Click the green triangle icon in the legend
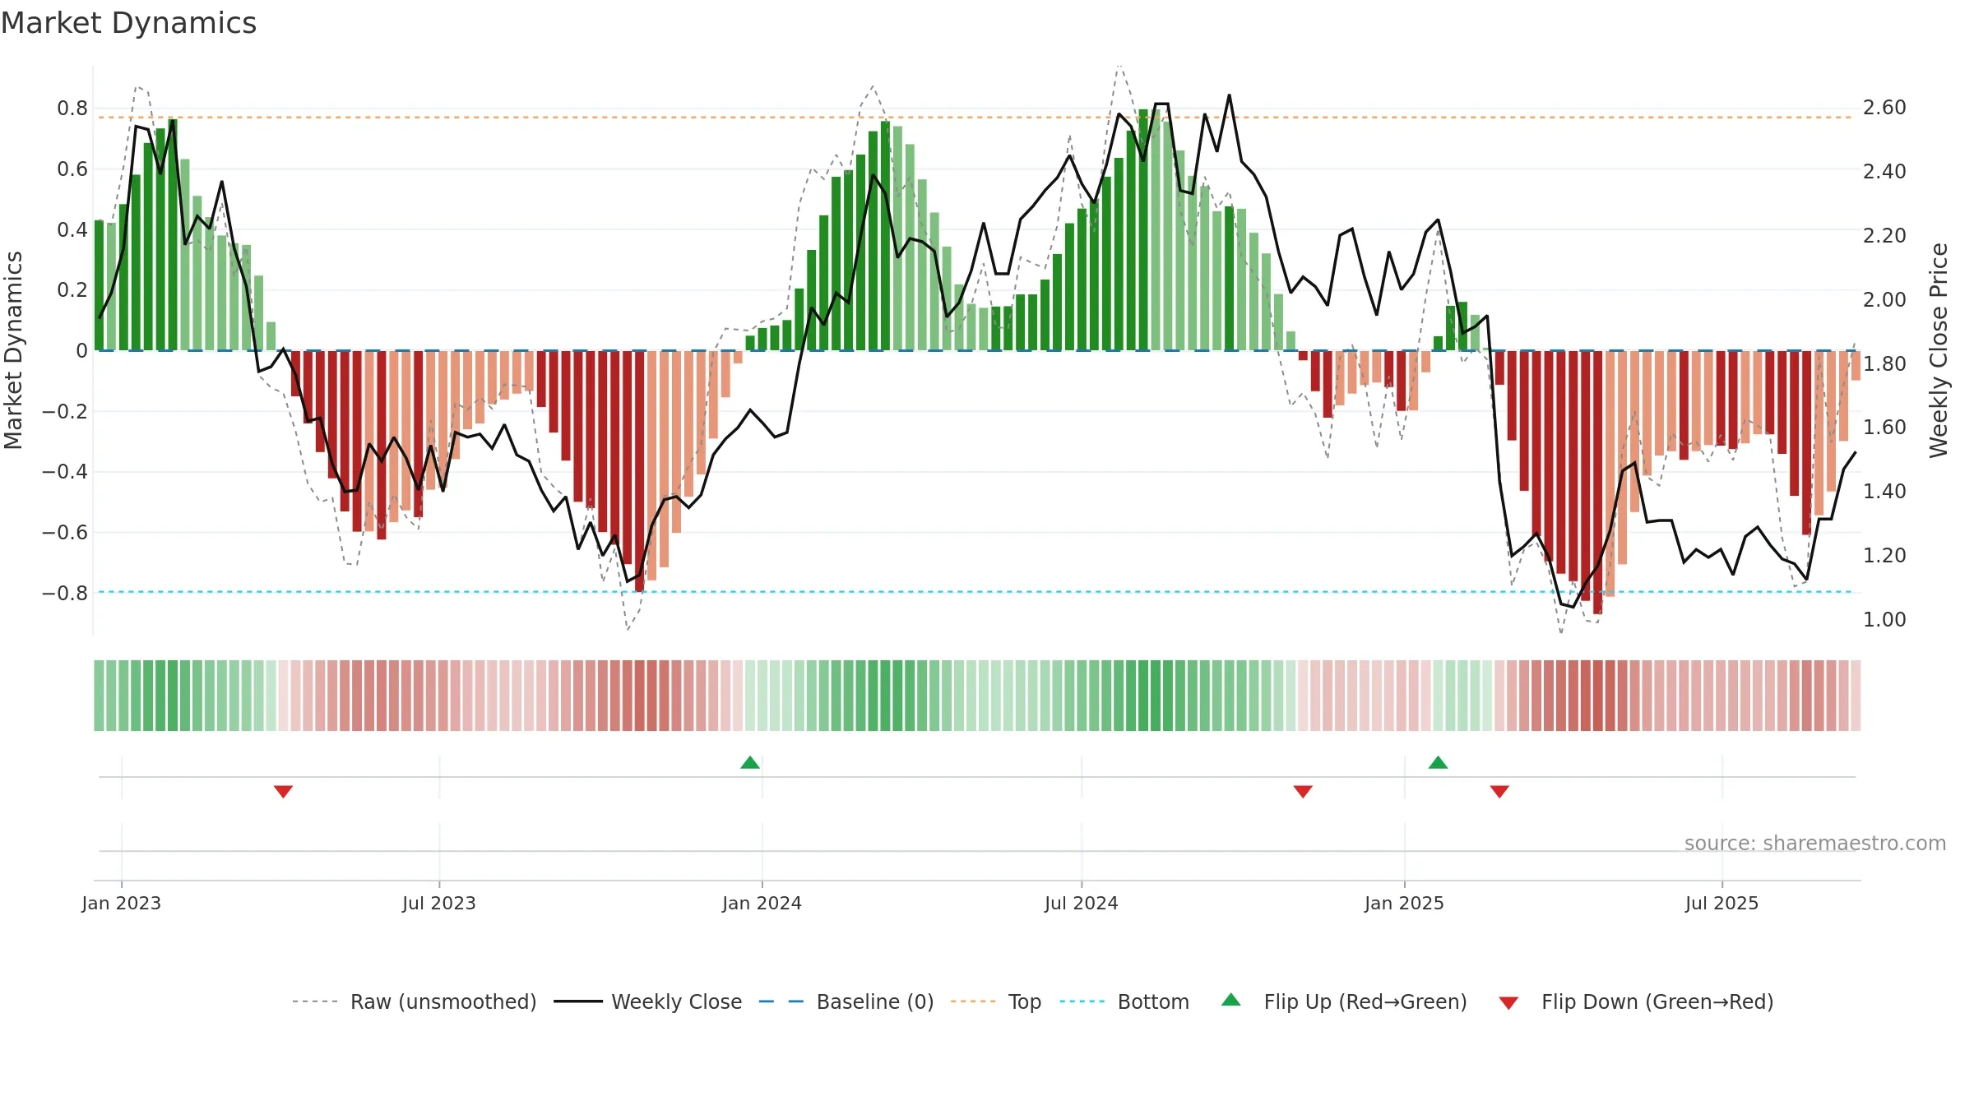1974x1110 pixels. pyautogui.click(x=1231, y=1000)
